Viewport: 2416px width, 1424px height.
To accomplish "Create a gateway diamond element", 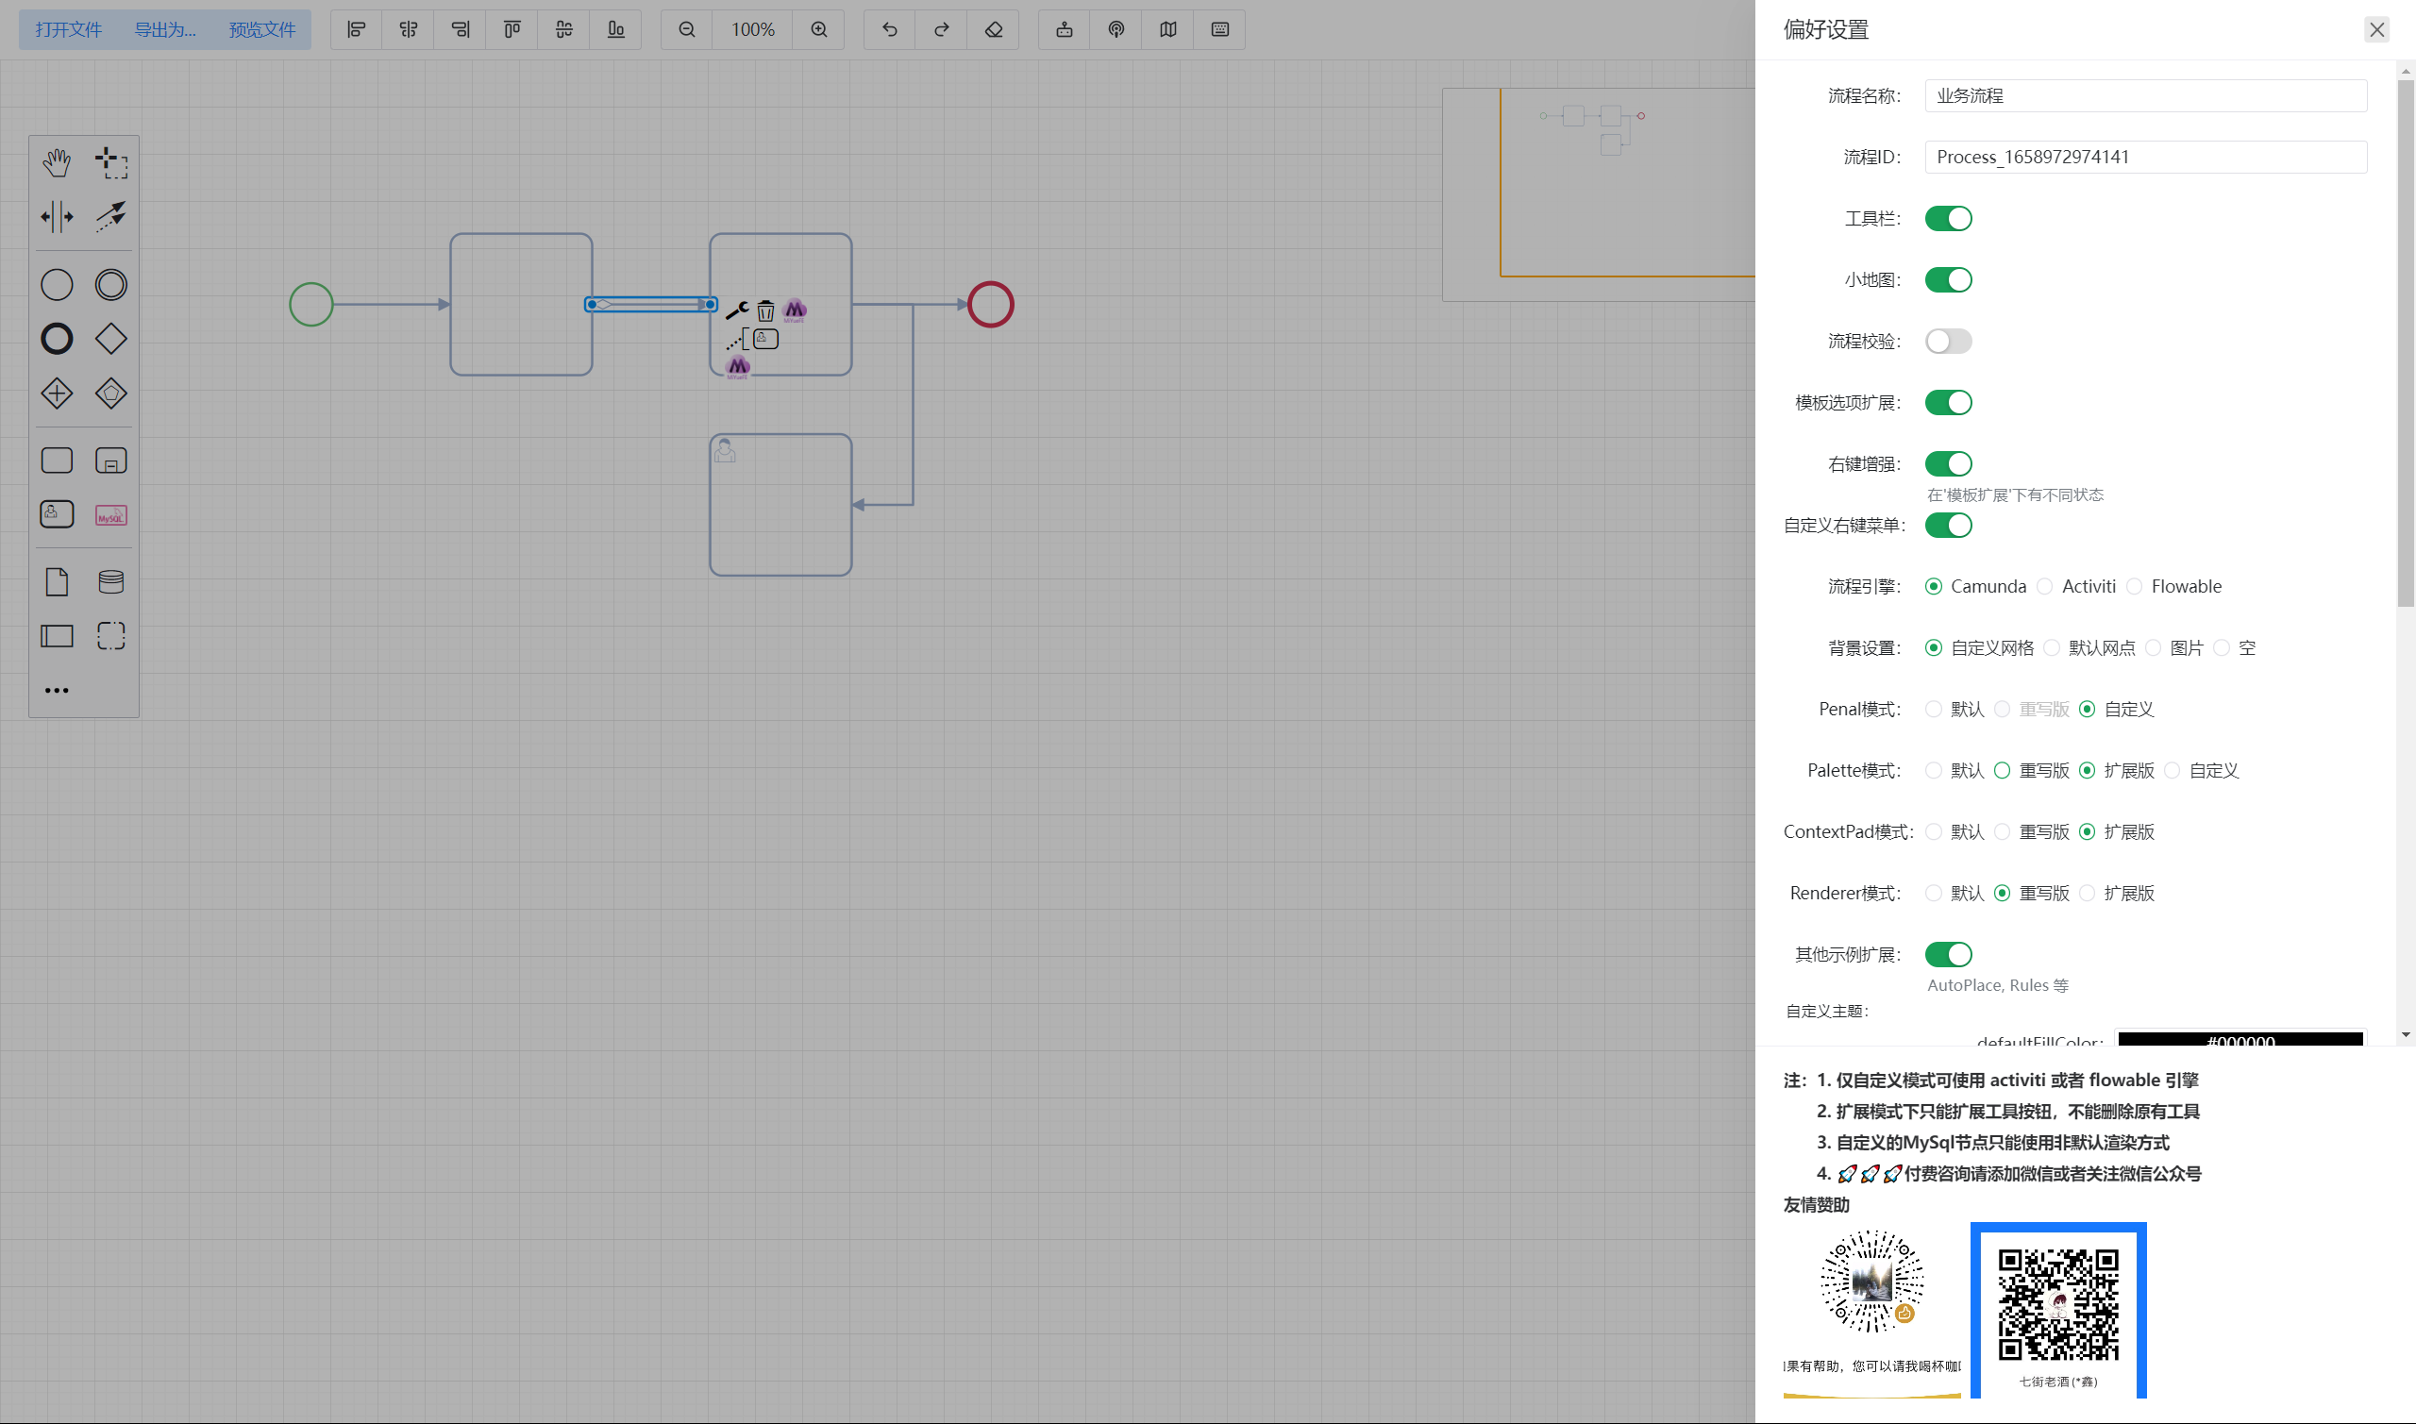I will tap(111, 339).
